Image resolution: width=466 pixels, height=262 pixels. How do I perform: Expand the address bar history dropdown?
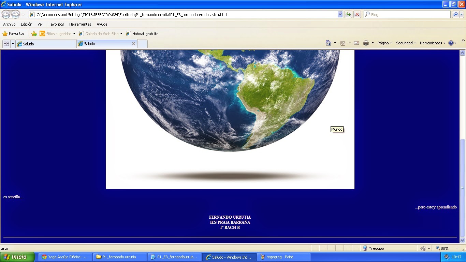point(340,15)
